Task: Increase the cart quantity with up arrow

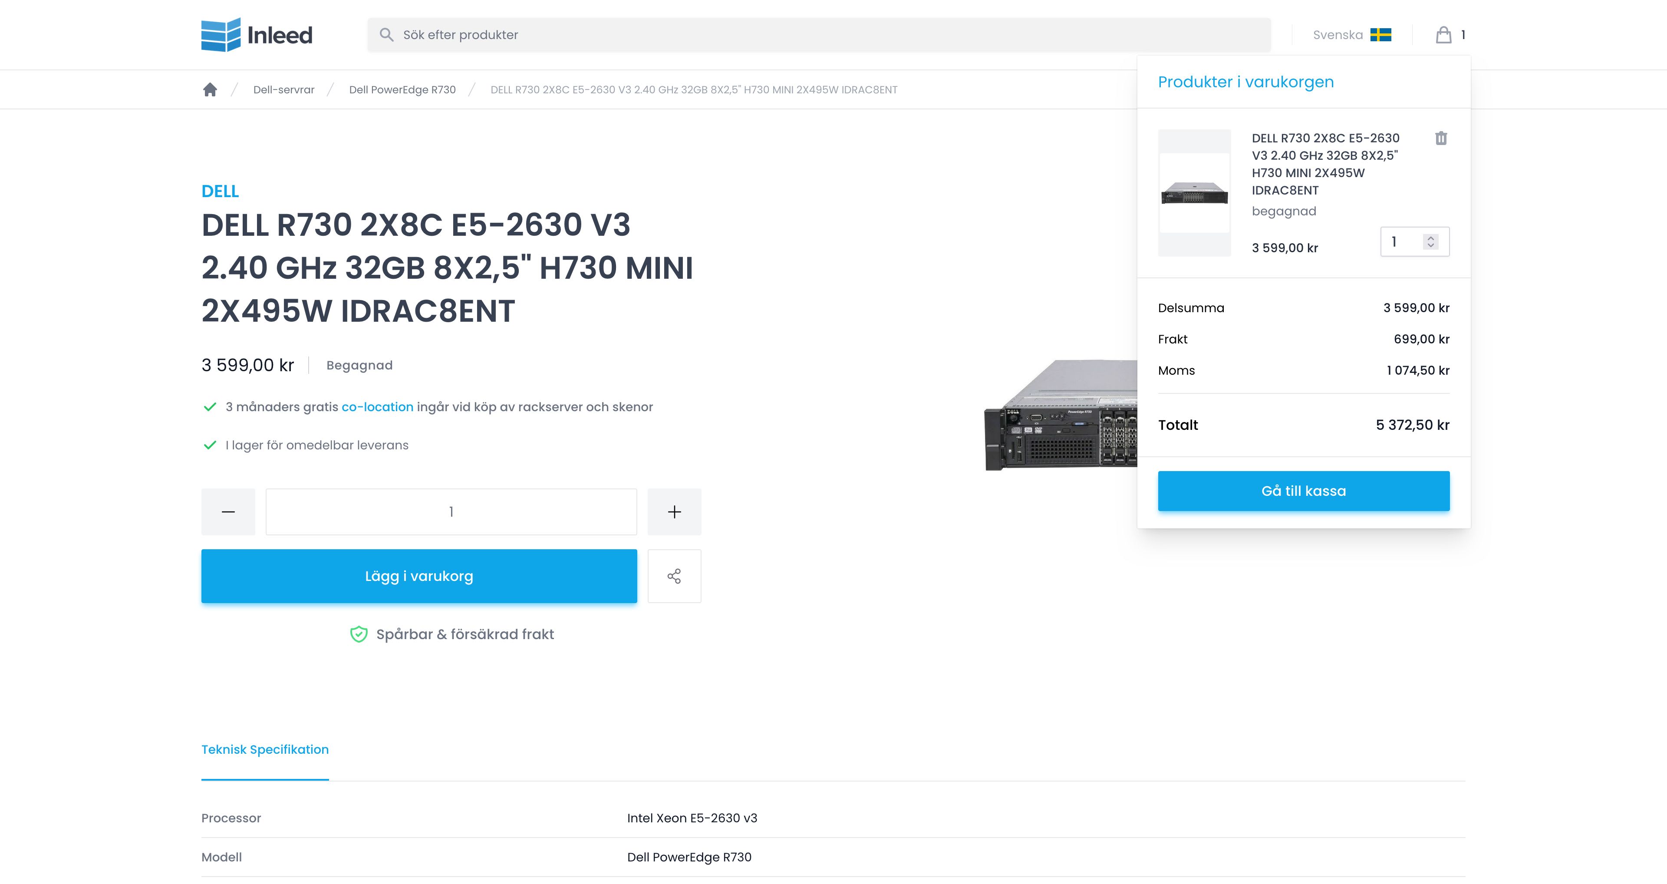Action: [x=1431, y=237]
